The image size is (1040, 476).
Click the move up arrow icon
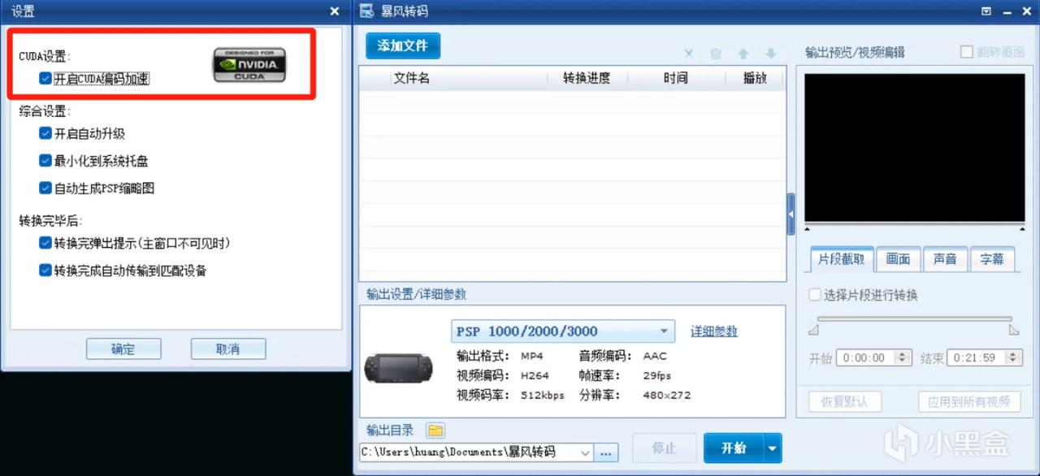743,54
